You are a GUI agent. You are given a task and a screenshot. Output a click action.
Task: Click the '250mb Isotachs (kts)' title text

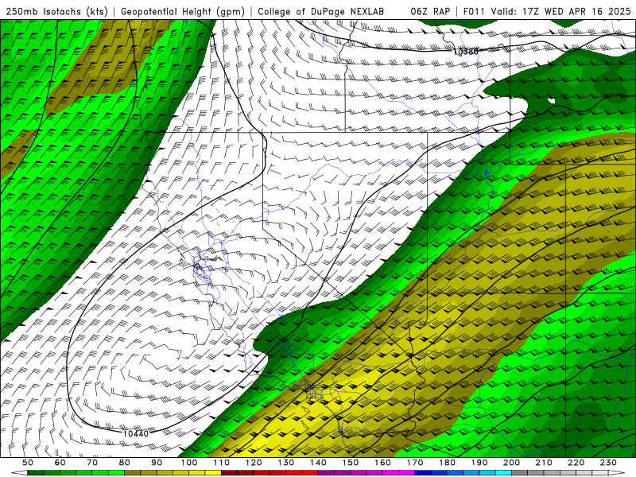pyautogui.click(x=57, y=12)
